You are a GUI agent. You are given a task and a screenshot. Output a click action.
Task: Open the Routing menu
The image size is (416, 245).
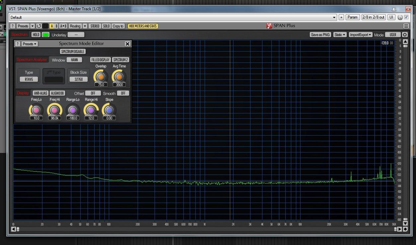(x=75, y=26)
